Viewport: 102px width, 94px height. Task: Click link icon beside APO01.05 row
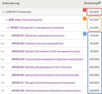pos(3,67)
